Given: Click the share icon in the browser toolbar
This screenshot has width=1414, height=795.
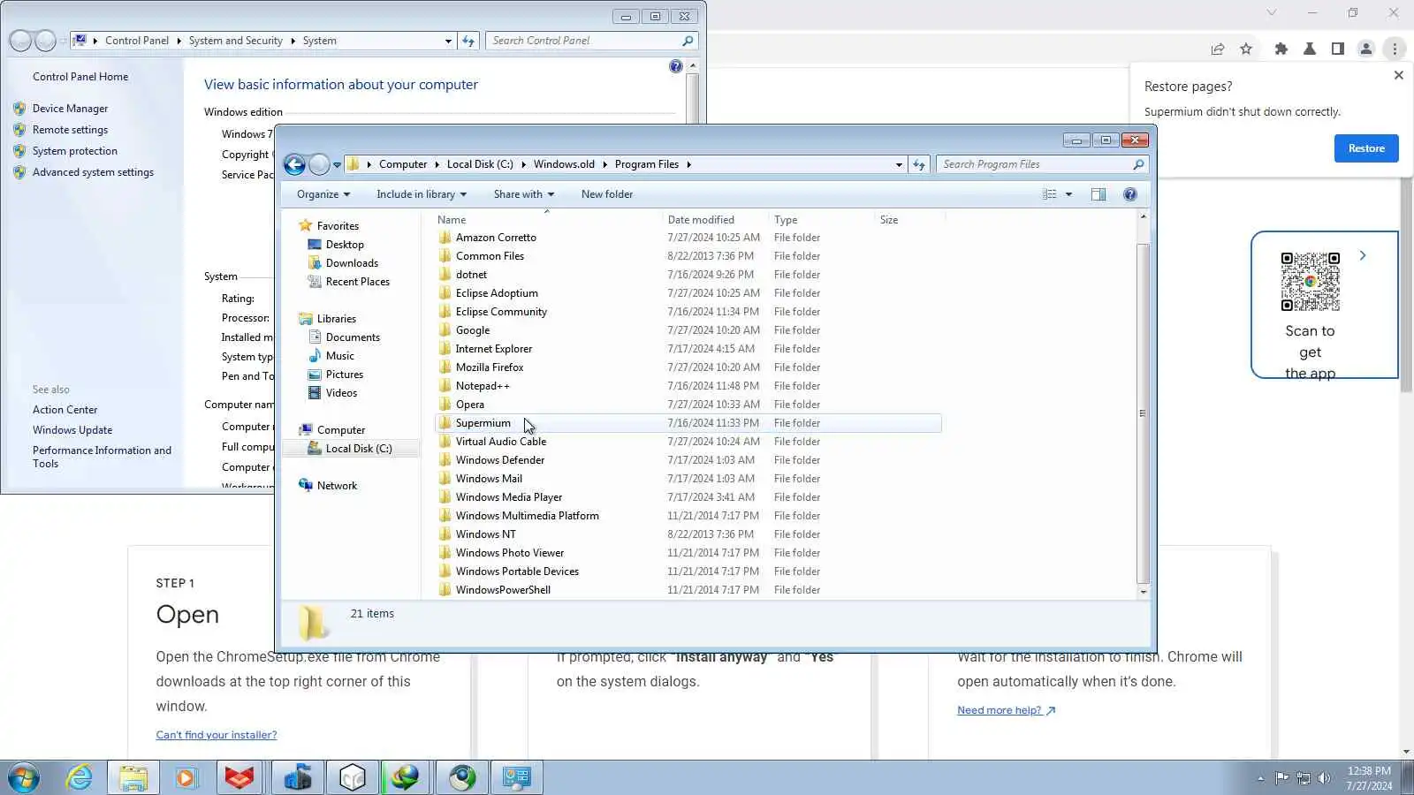Looking at the screenshot, I should pos(1218,49).
